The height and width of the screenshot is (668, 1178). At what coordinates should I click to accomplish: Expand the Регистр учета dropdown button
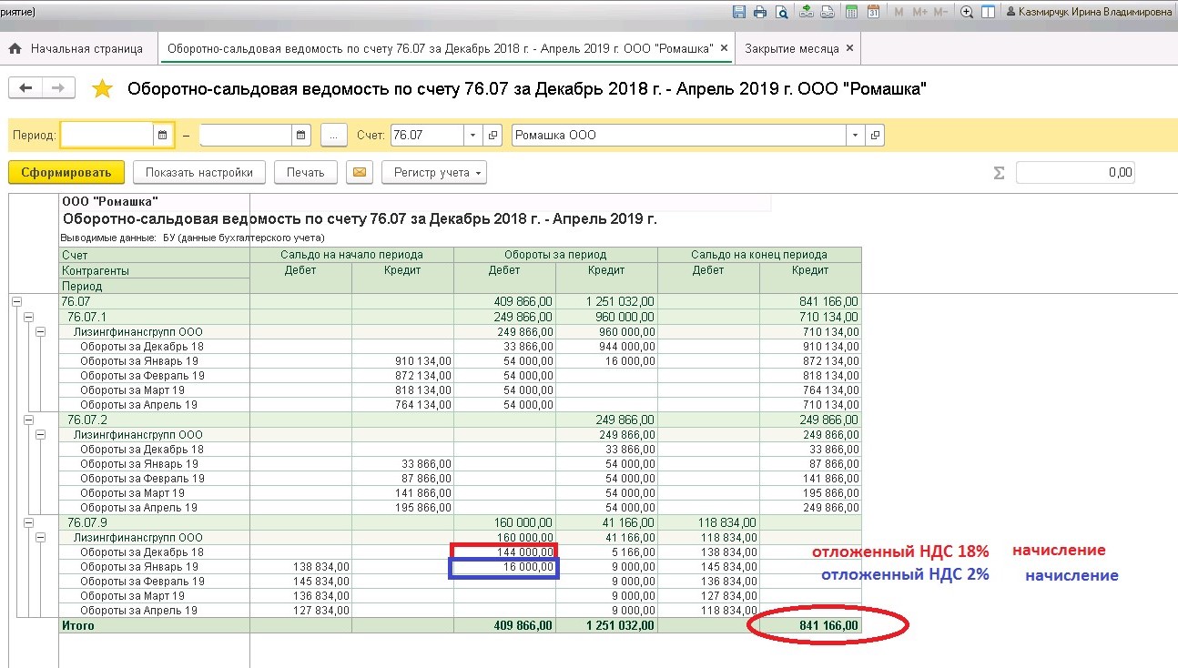pyautogui.click(x=434, y=172)
